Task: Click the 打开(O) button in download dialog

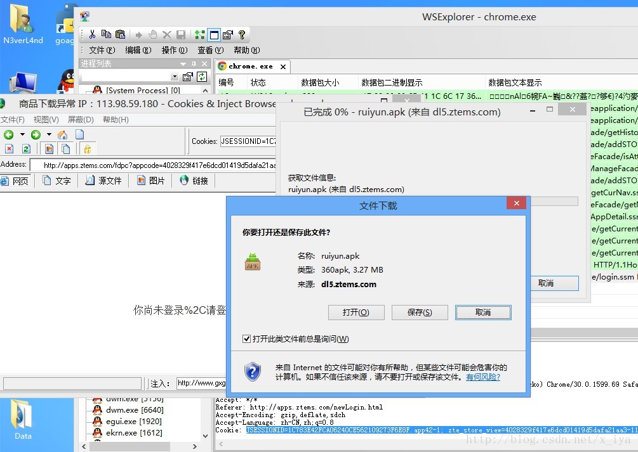Action: click(x=356, y=312)
